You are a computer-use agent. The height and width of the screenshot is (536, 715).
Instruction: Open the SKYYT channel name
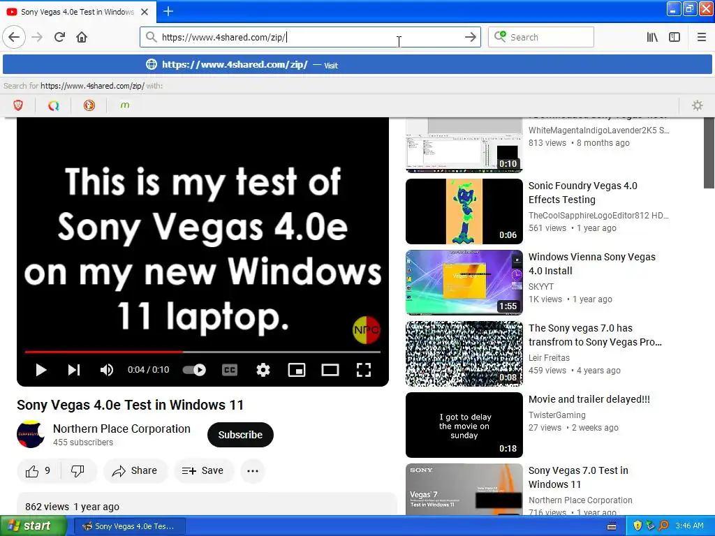coord(541,287)
